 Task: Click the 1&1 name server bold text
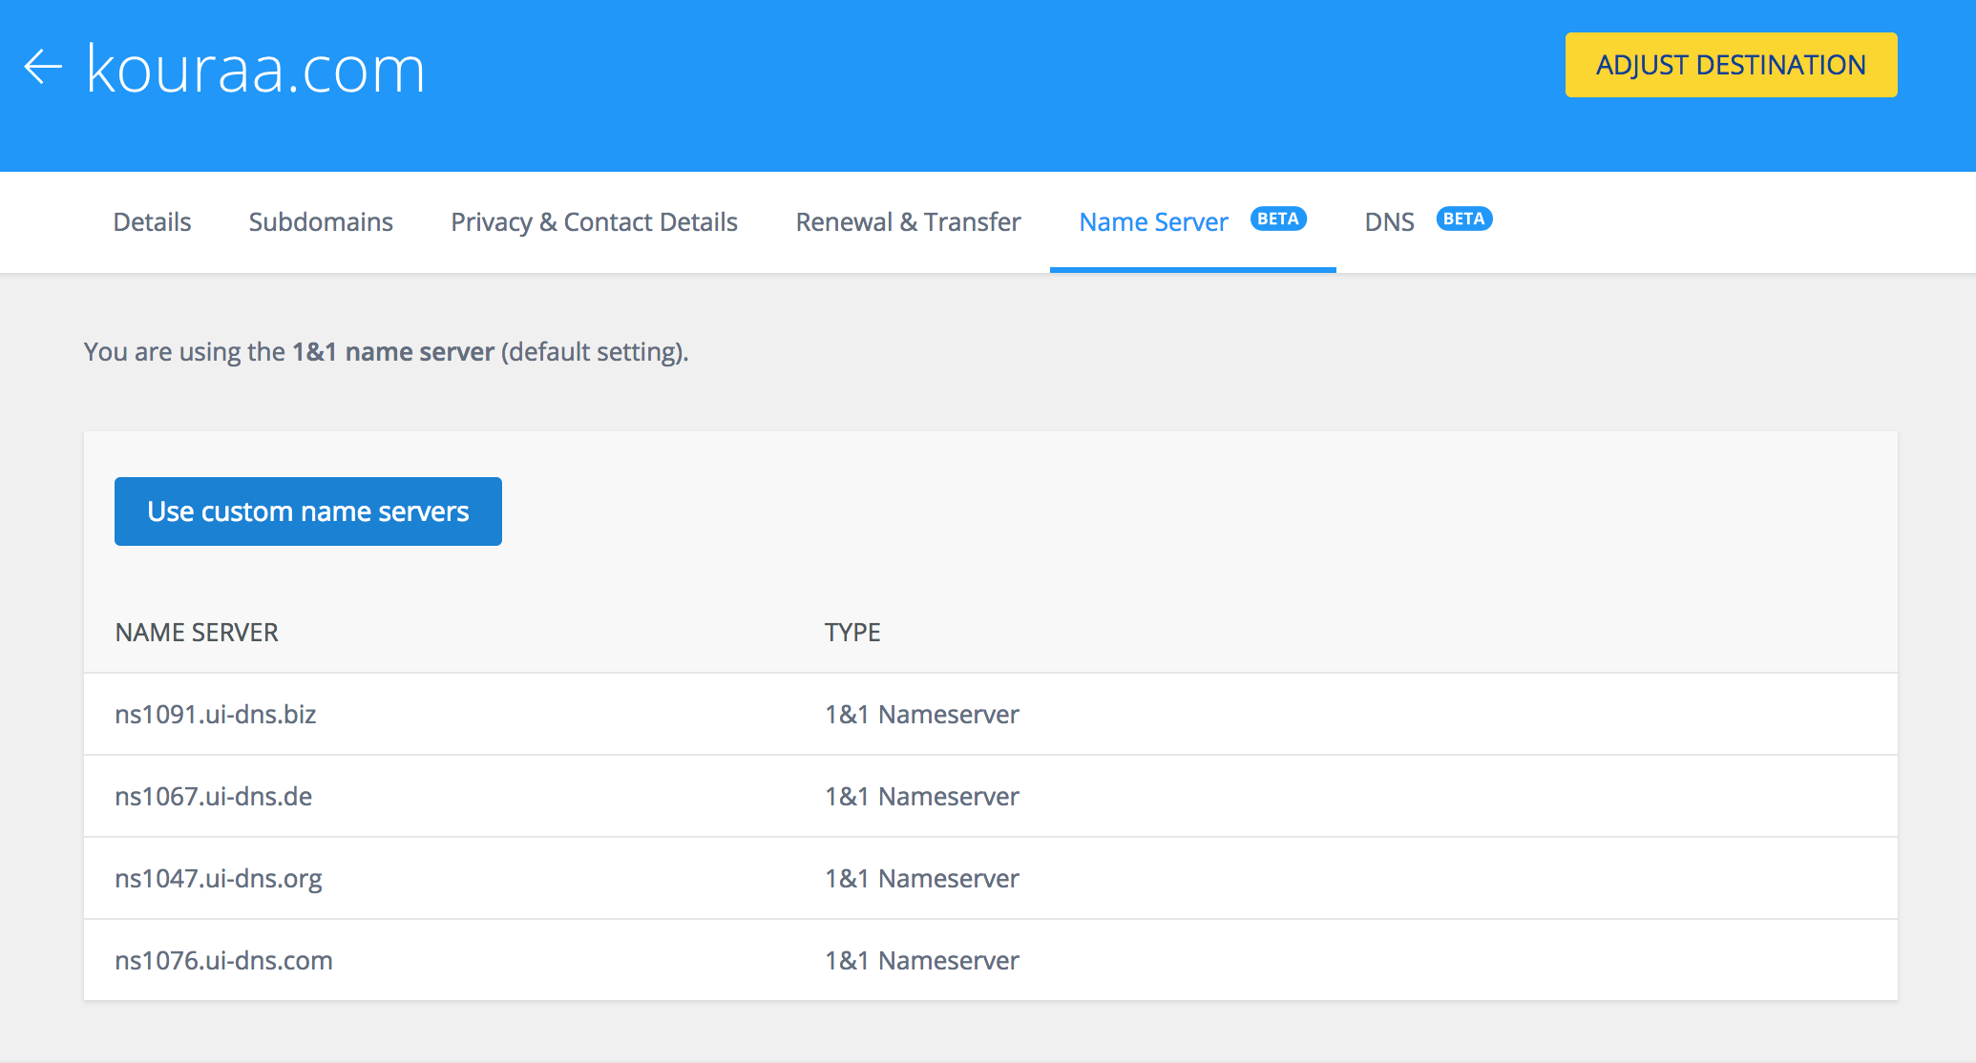click(x=392, y=352)
